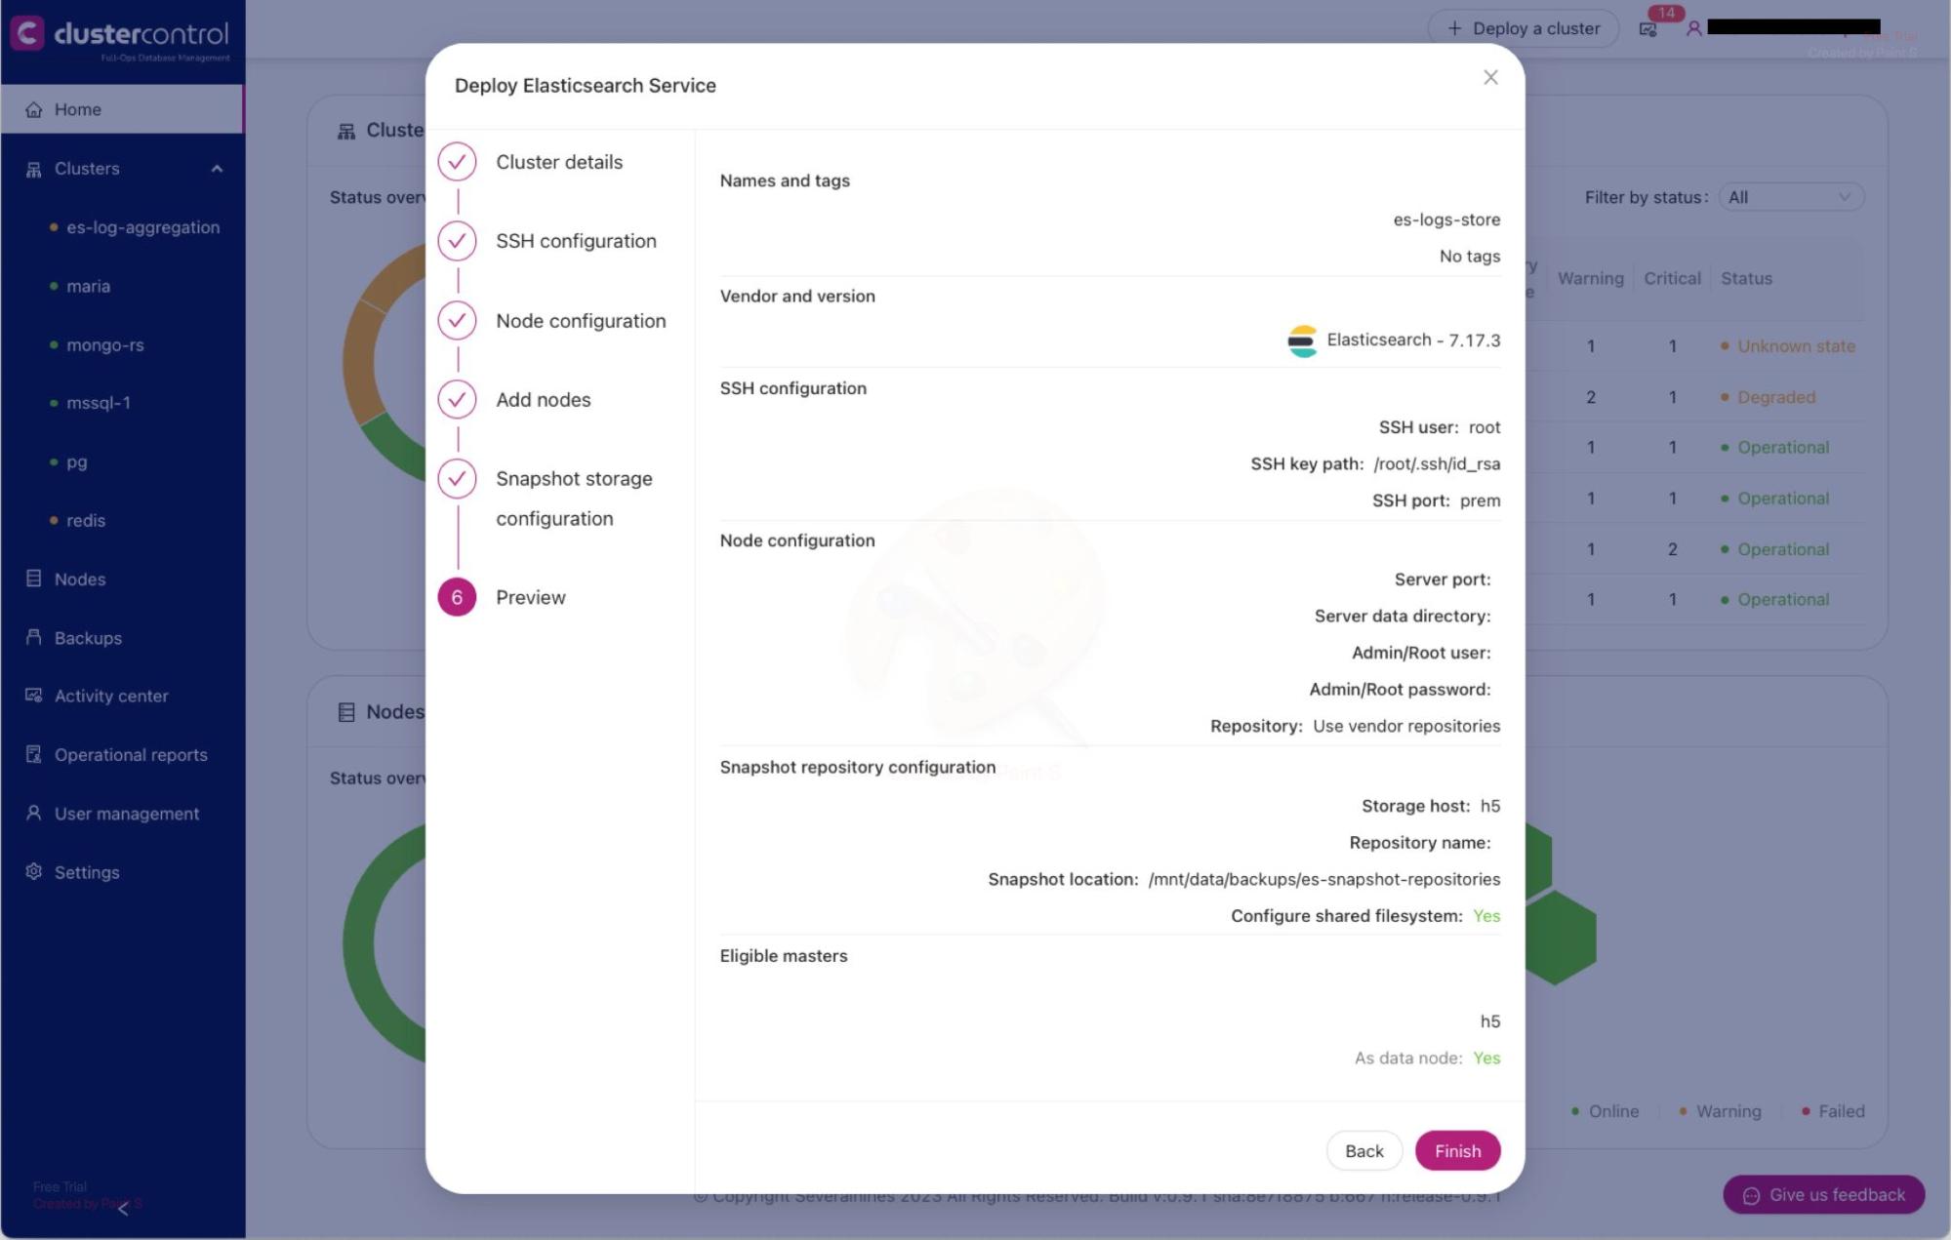1951x1240 pixels.
Task: Collapse the Clusters sidebar section
Action: click(x=217, y=169)
